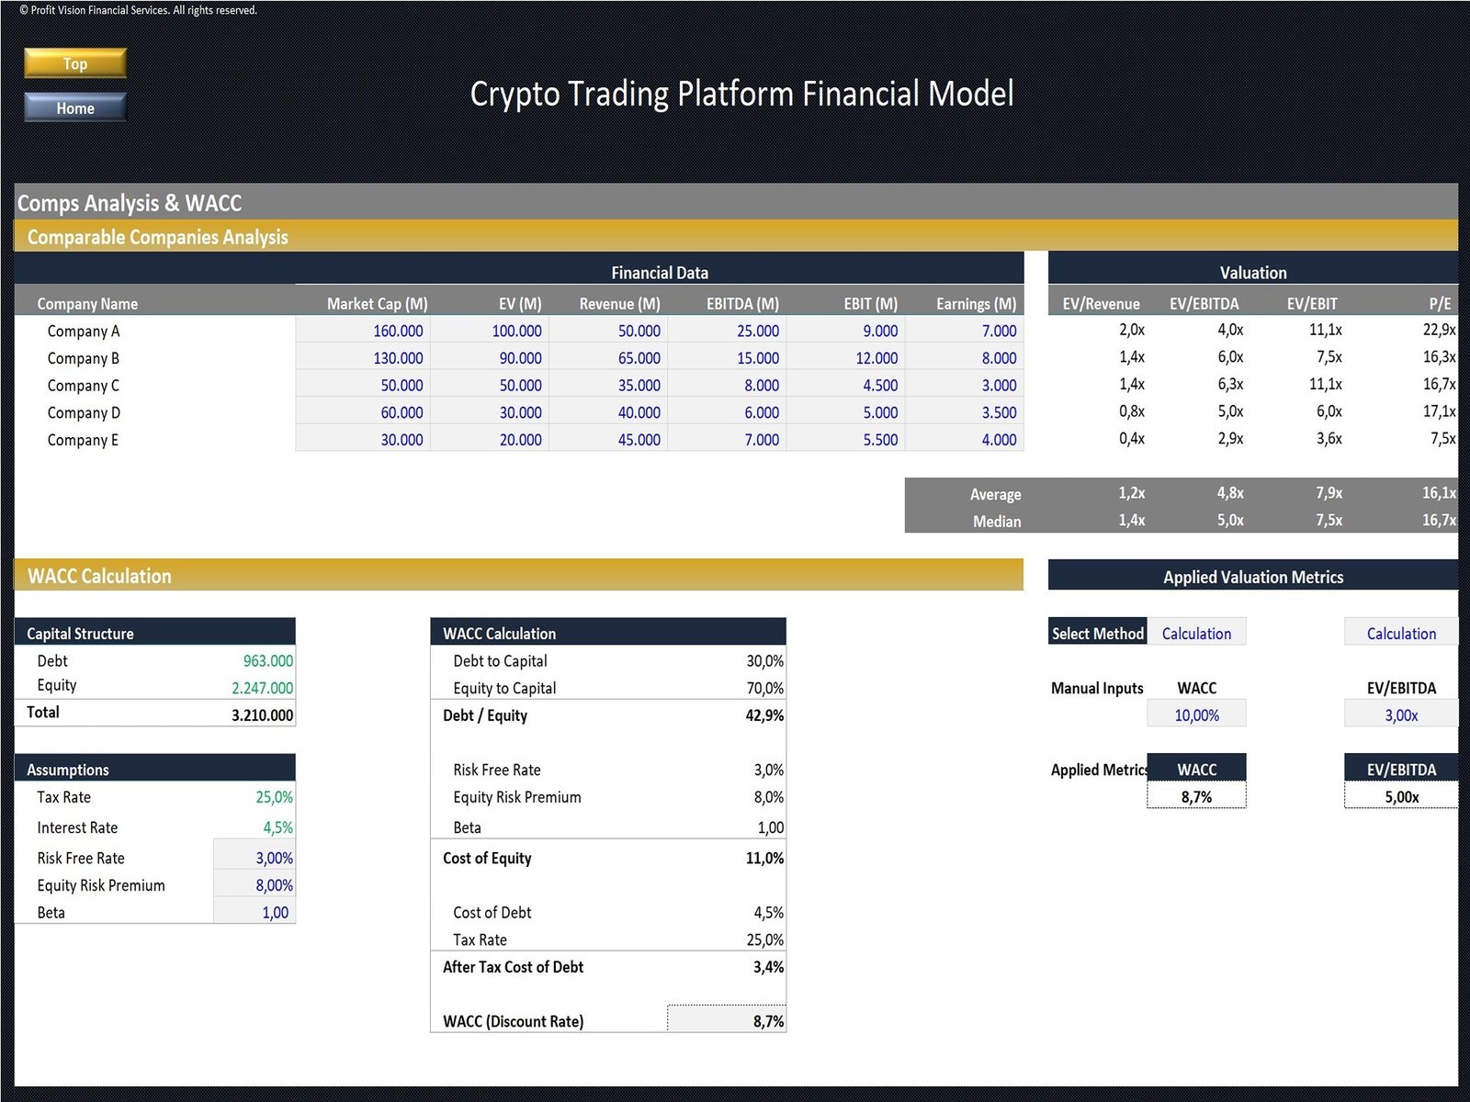Click the Applied Metrics WACC value 8,7%
Viewport: 1470px width, 1102px height.
coord(1196,796)
